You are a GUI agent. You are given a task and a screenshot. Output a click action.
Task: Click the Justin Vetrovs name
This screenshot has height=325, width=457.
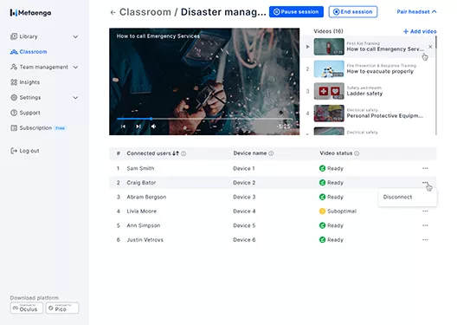(x=145, y=240)
